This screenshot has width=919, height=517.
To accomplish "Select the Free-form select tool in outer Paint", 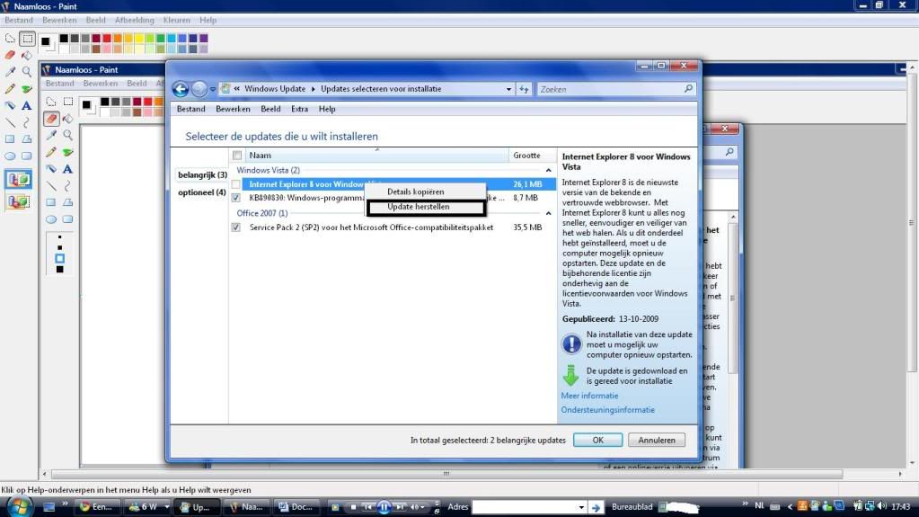I will [x=10, y=39].
